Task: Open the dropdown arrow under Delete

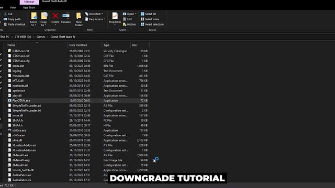Action: [x=55, y=25]
